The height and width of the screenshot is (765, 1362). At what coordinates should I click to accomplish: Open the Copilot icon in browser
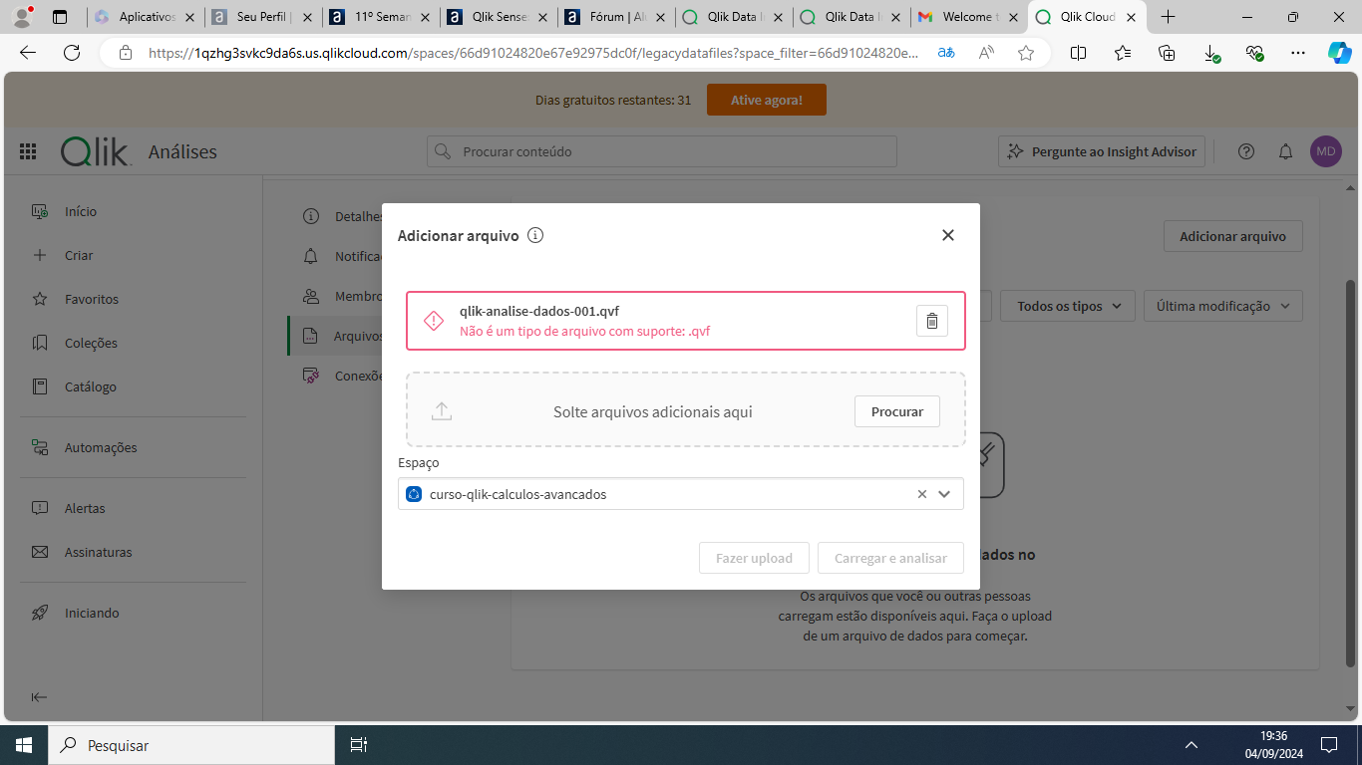point(1339,53)
